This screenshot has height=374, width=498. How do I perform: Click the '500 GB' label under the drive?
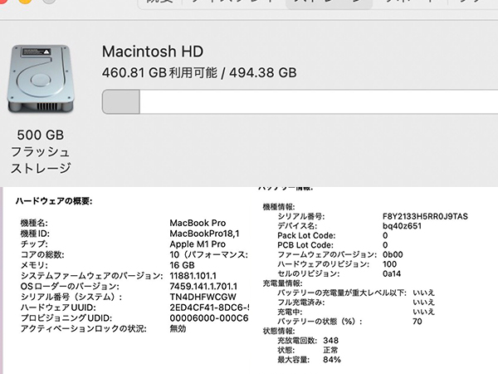pyautogui.click(x=41, y=135)
